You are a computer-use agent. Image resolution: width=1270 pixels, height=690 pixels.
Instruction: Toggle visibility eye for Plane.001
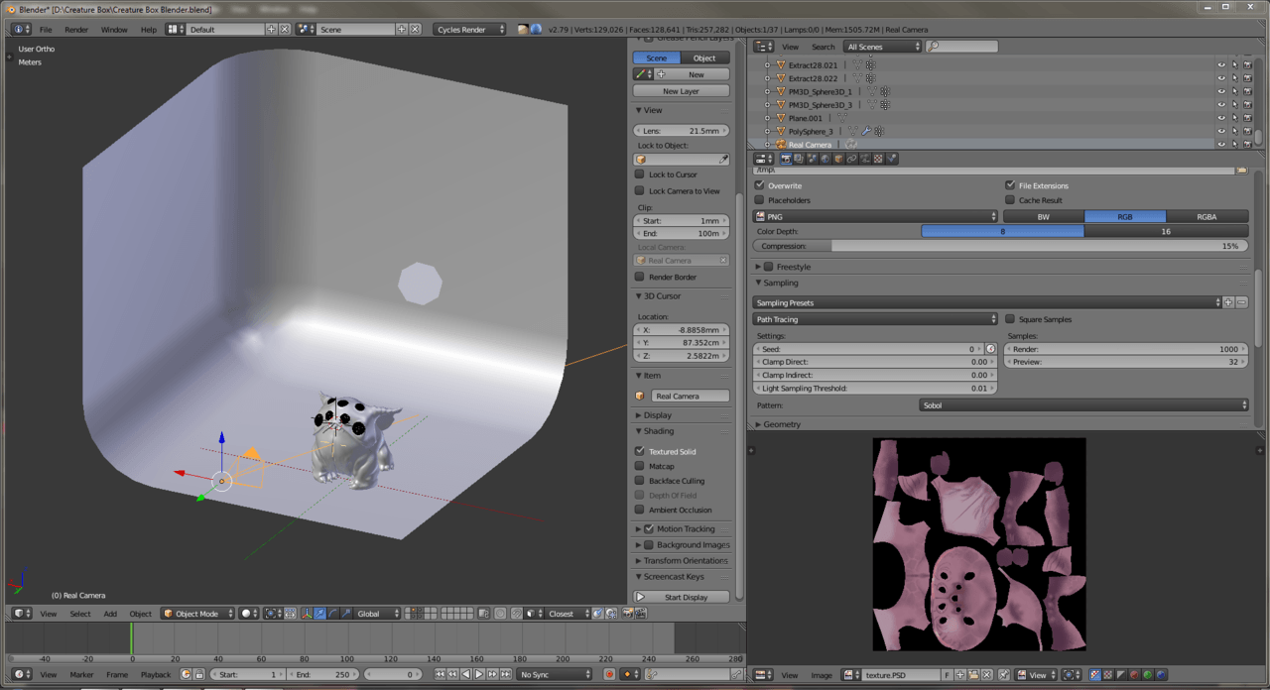tap(1221, 118)
